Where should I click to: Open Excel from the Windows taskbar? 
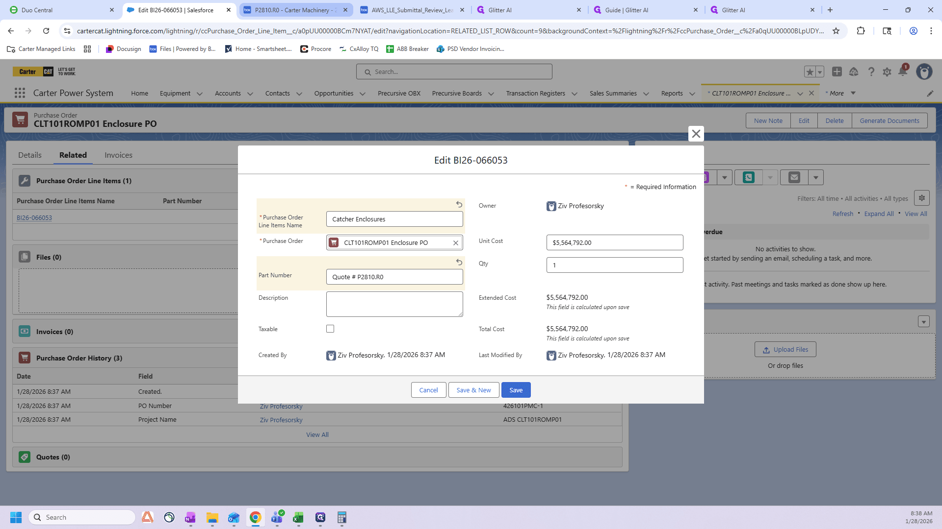tap(298, 517)
